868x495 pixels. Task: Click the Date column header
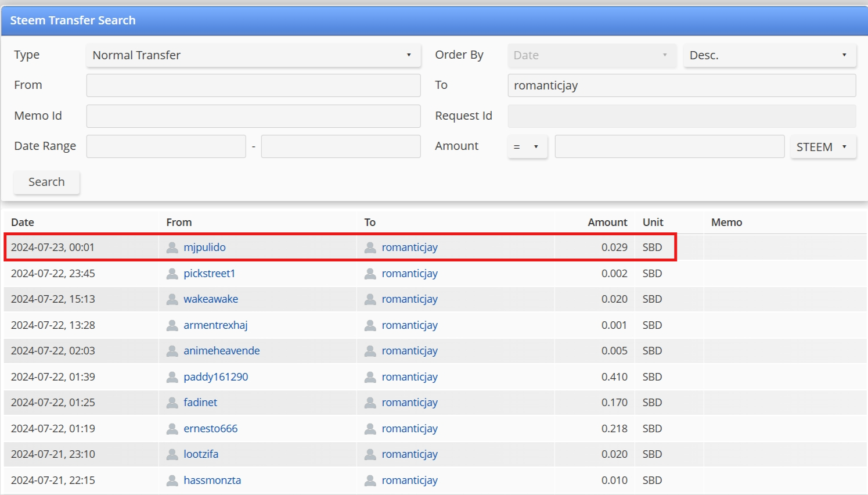coord(23,223)
